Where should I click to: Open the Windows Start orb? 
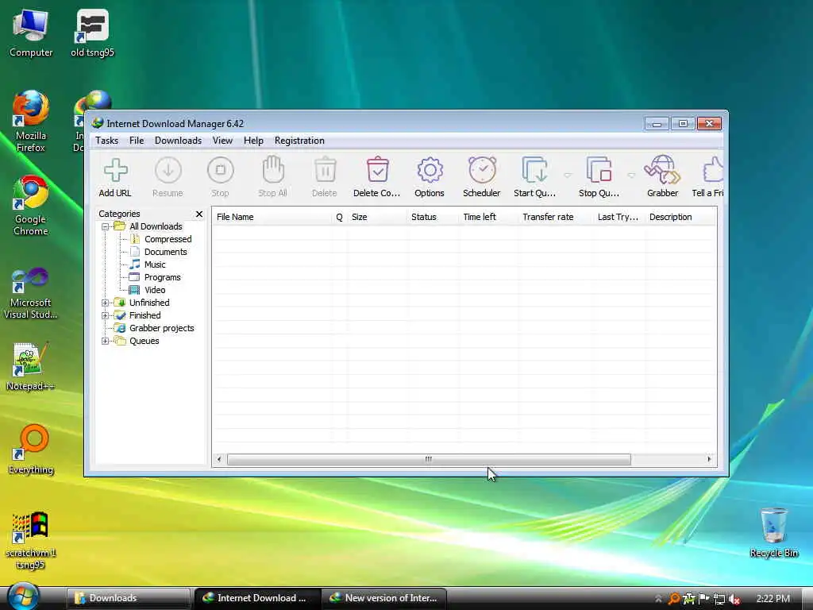click(x=23, y=596)
